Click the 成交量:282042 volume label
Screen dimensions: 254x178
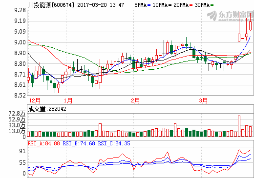(x=47, y=109)
